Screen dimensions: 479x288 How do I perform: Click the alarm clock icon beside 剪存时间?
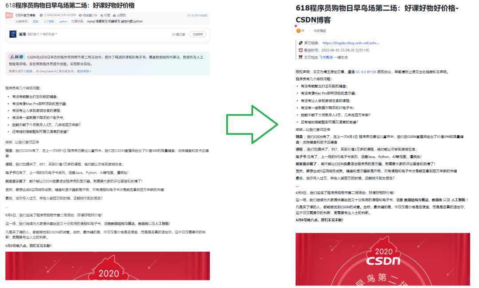tap(300, 50)
